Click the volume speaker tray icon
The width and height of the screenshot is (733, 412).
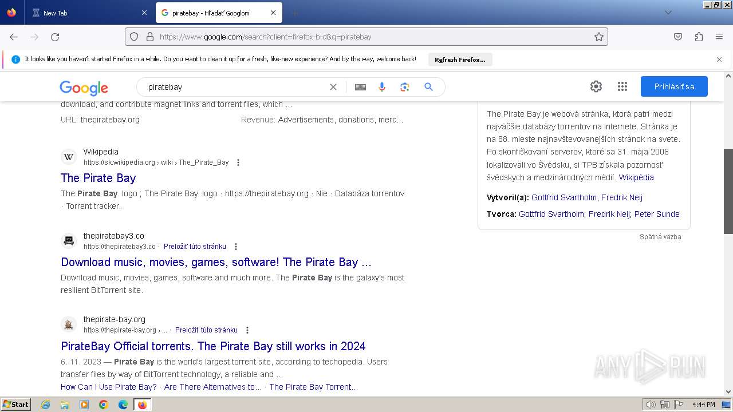[651, 405]
